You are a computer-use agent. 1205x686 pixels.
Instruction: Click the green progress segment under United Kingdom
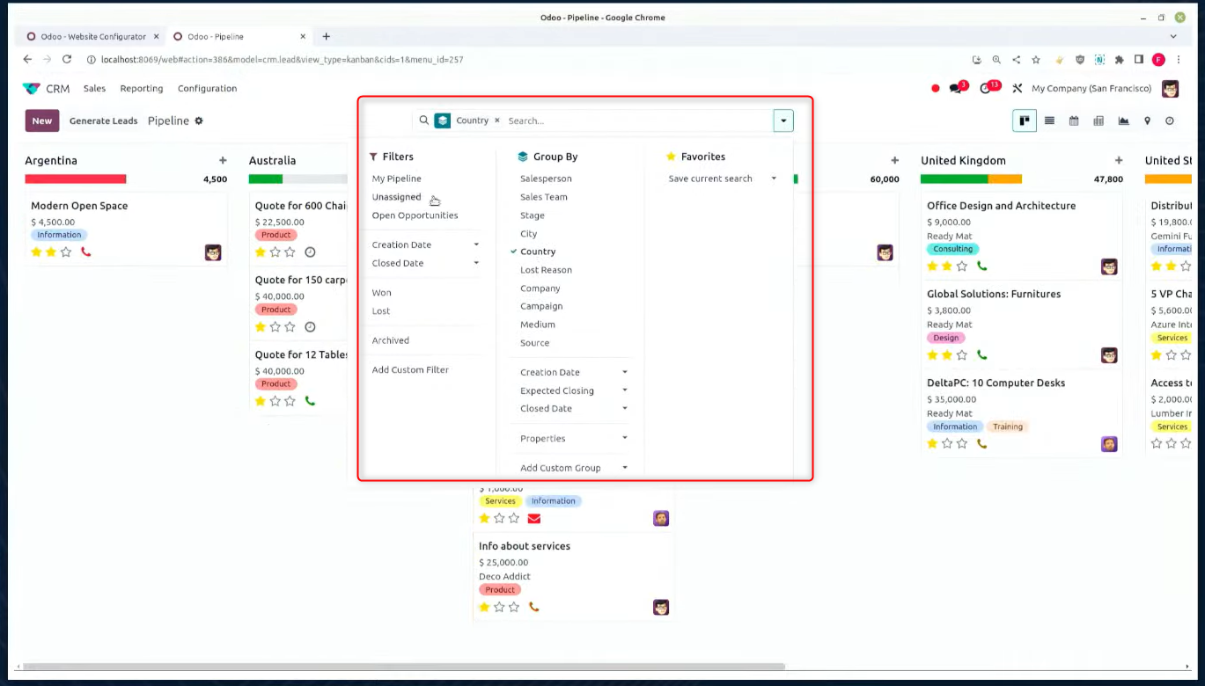(954, 179)
